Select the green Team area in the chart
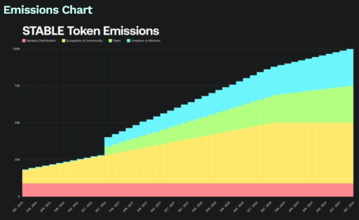 304,108
